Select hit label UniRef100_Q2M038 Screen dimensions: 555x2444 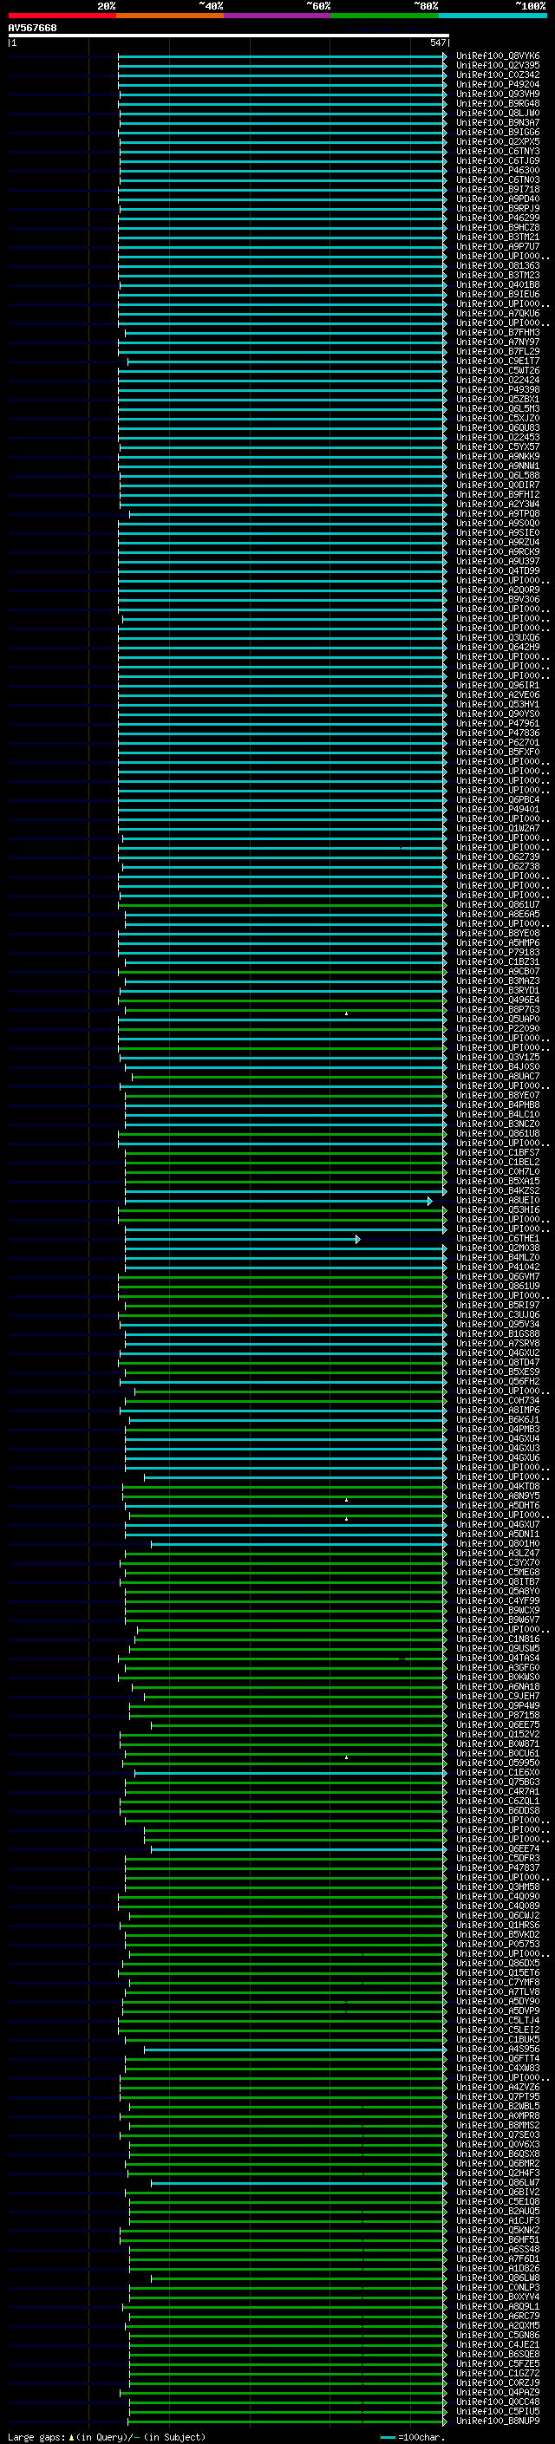click(498, 1248)
